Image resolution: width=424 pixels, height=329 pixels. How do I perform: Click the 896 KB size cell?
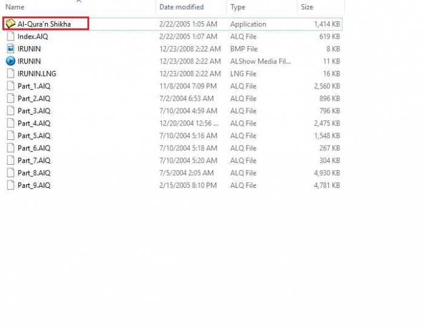pyautogui.click(x=330, y=99)
